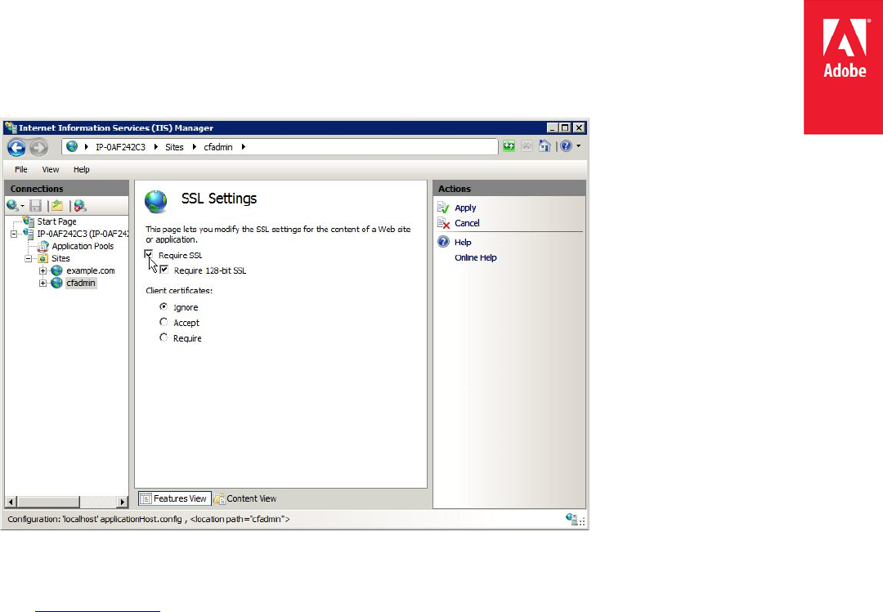883x612 pixels.
Task: Open dropdown arrow after cfadmin breadcrumb
Action: tap(244, 147)
